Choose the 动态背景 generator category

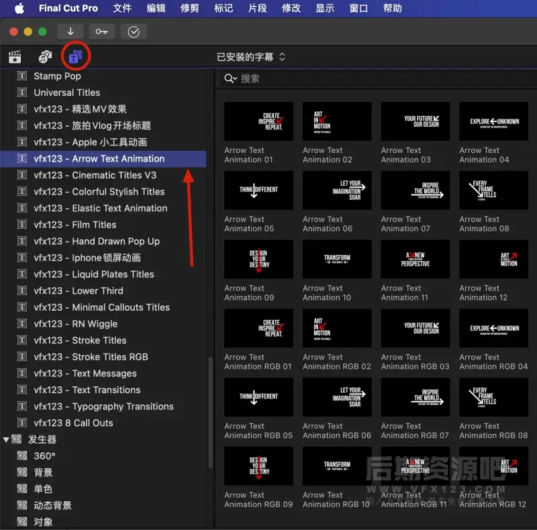pyautogui.click(x=52, y=505)
